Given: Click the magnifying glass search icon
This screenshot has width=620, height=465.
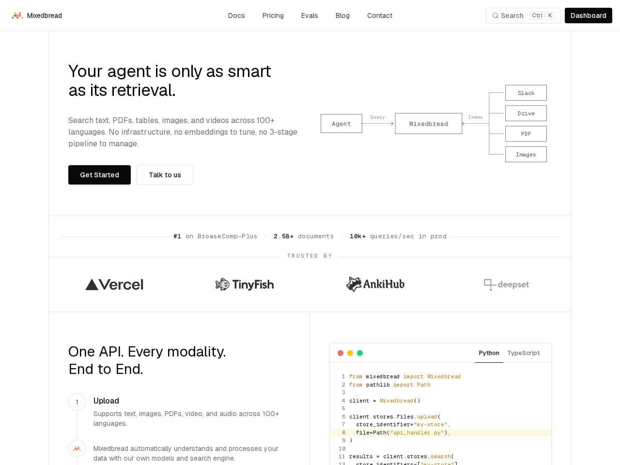Looking at the screenshot, I should [496, 15].
